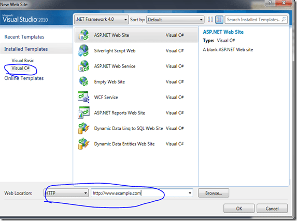Image resolution: width=297 pixels, height=221 pixels.
Task: Select ASP.NET Web Service template name
Action: 115,66
